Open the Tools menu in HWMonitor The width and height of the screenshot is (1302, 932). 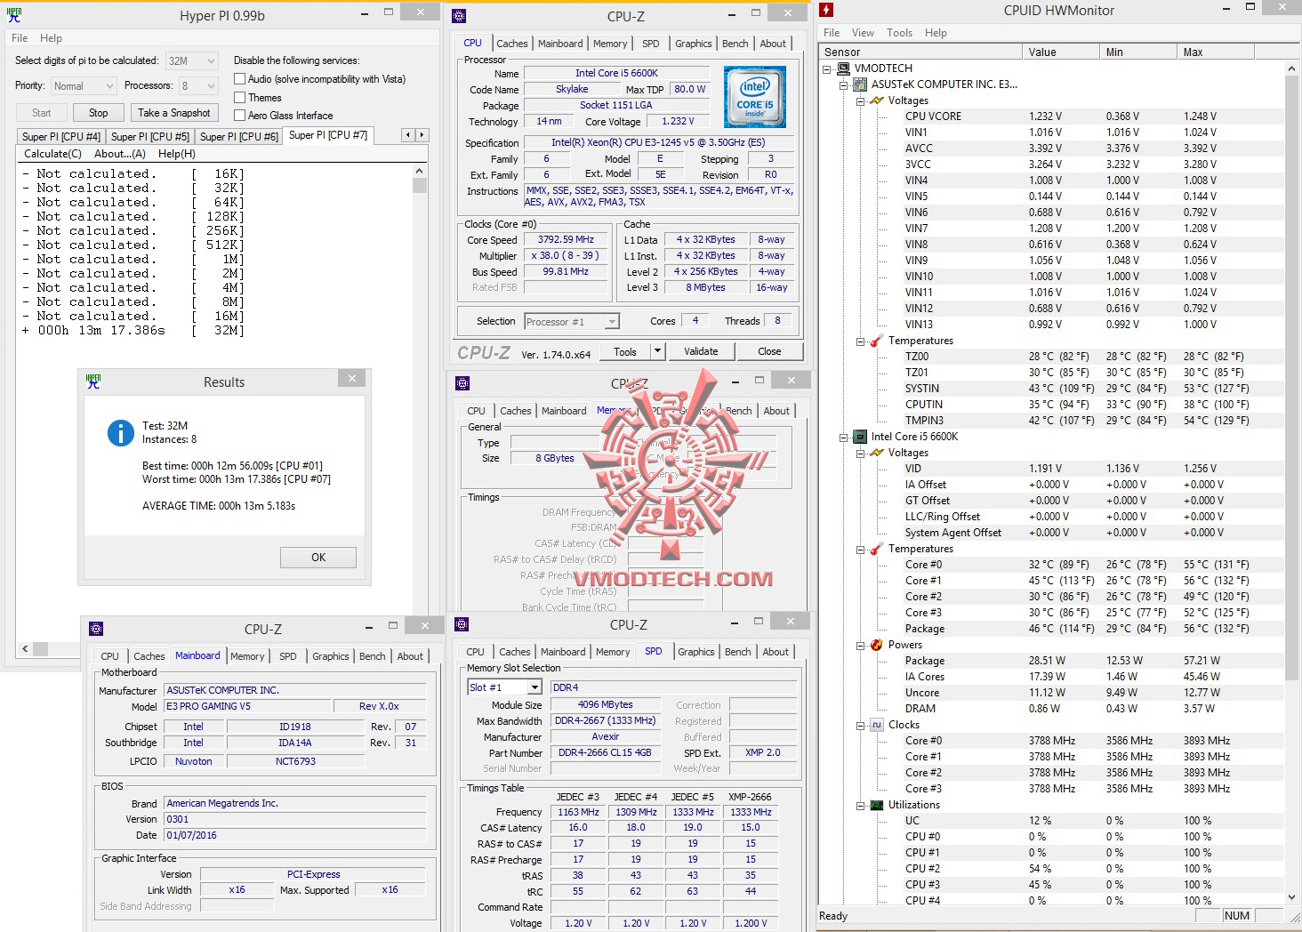click(x=899, y=33)
